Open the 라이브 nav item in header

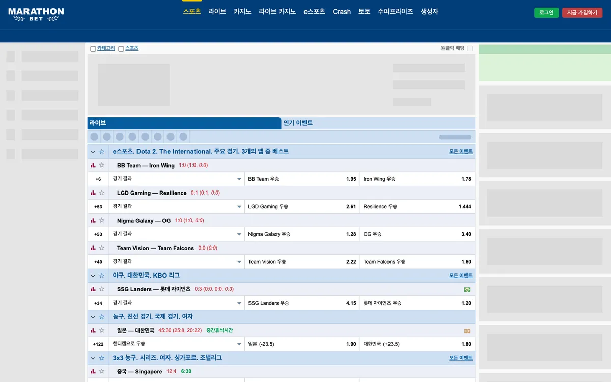pyautogui.click(x=217, y=11)
